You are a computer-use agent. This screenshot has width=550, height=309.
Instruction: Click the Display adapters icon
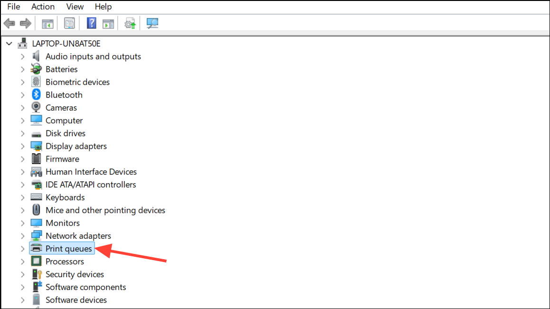[x=36, y=146]
